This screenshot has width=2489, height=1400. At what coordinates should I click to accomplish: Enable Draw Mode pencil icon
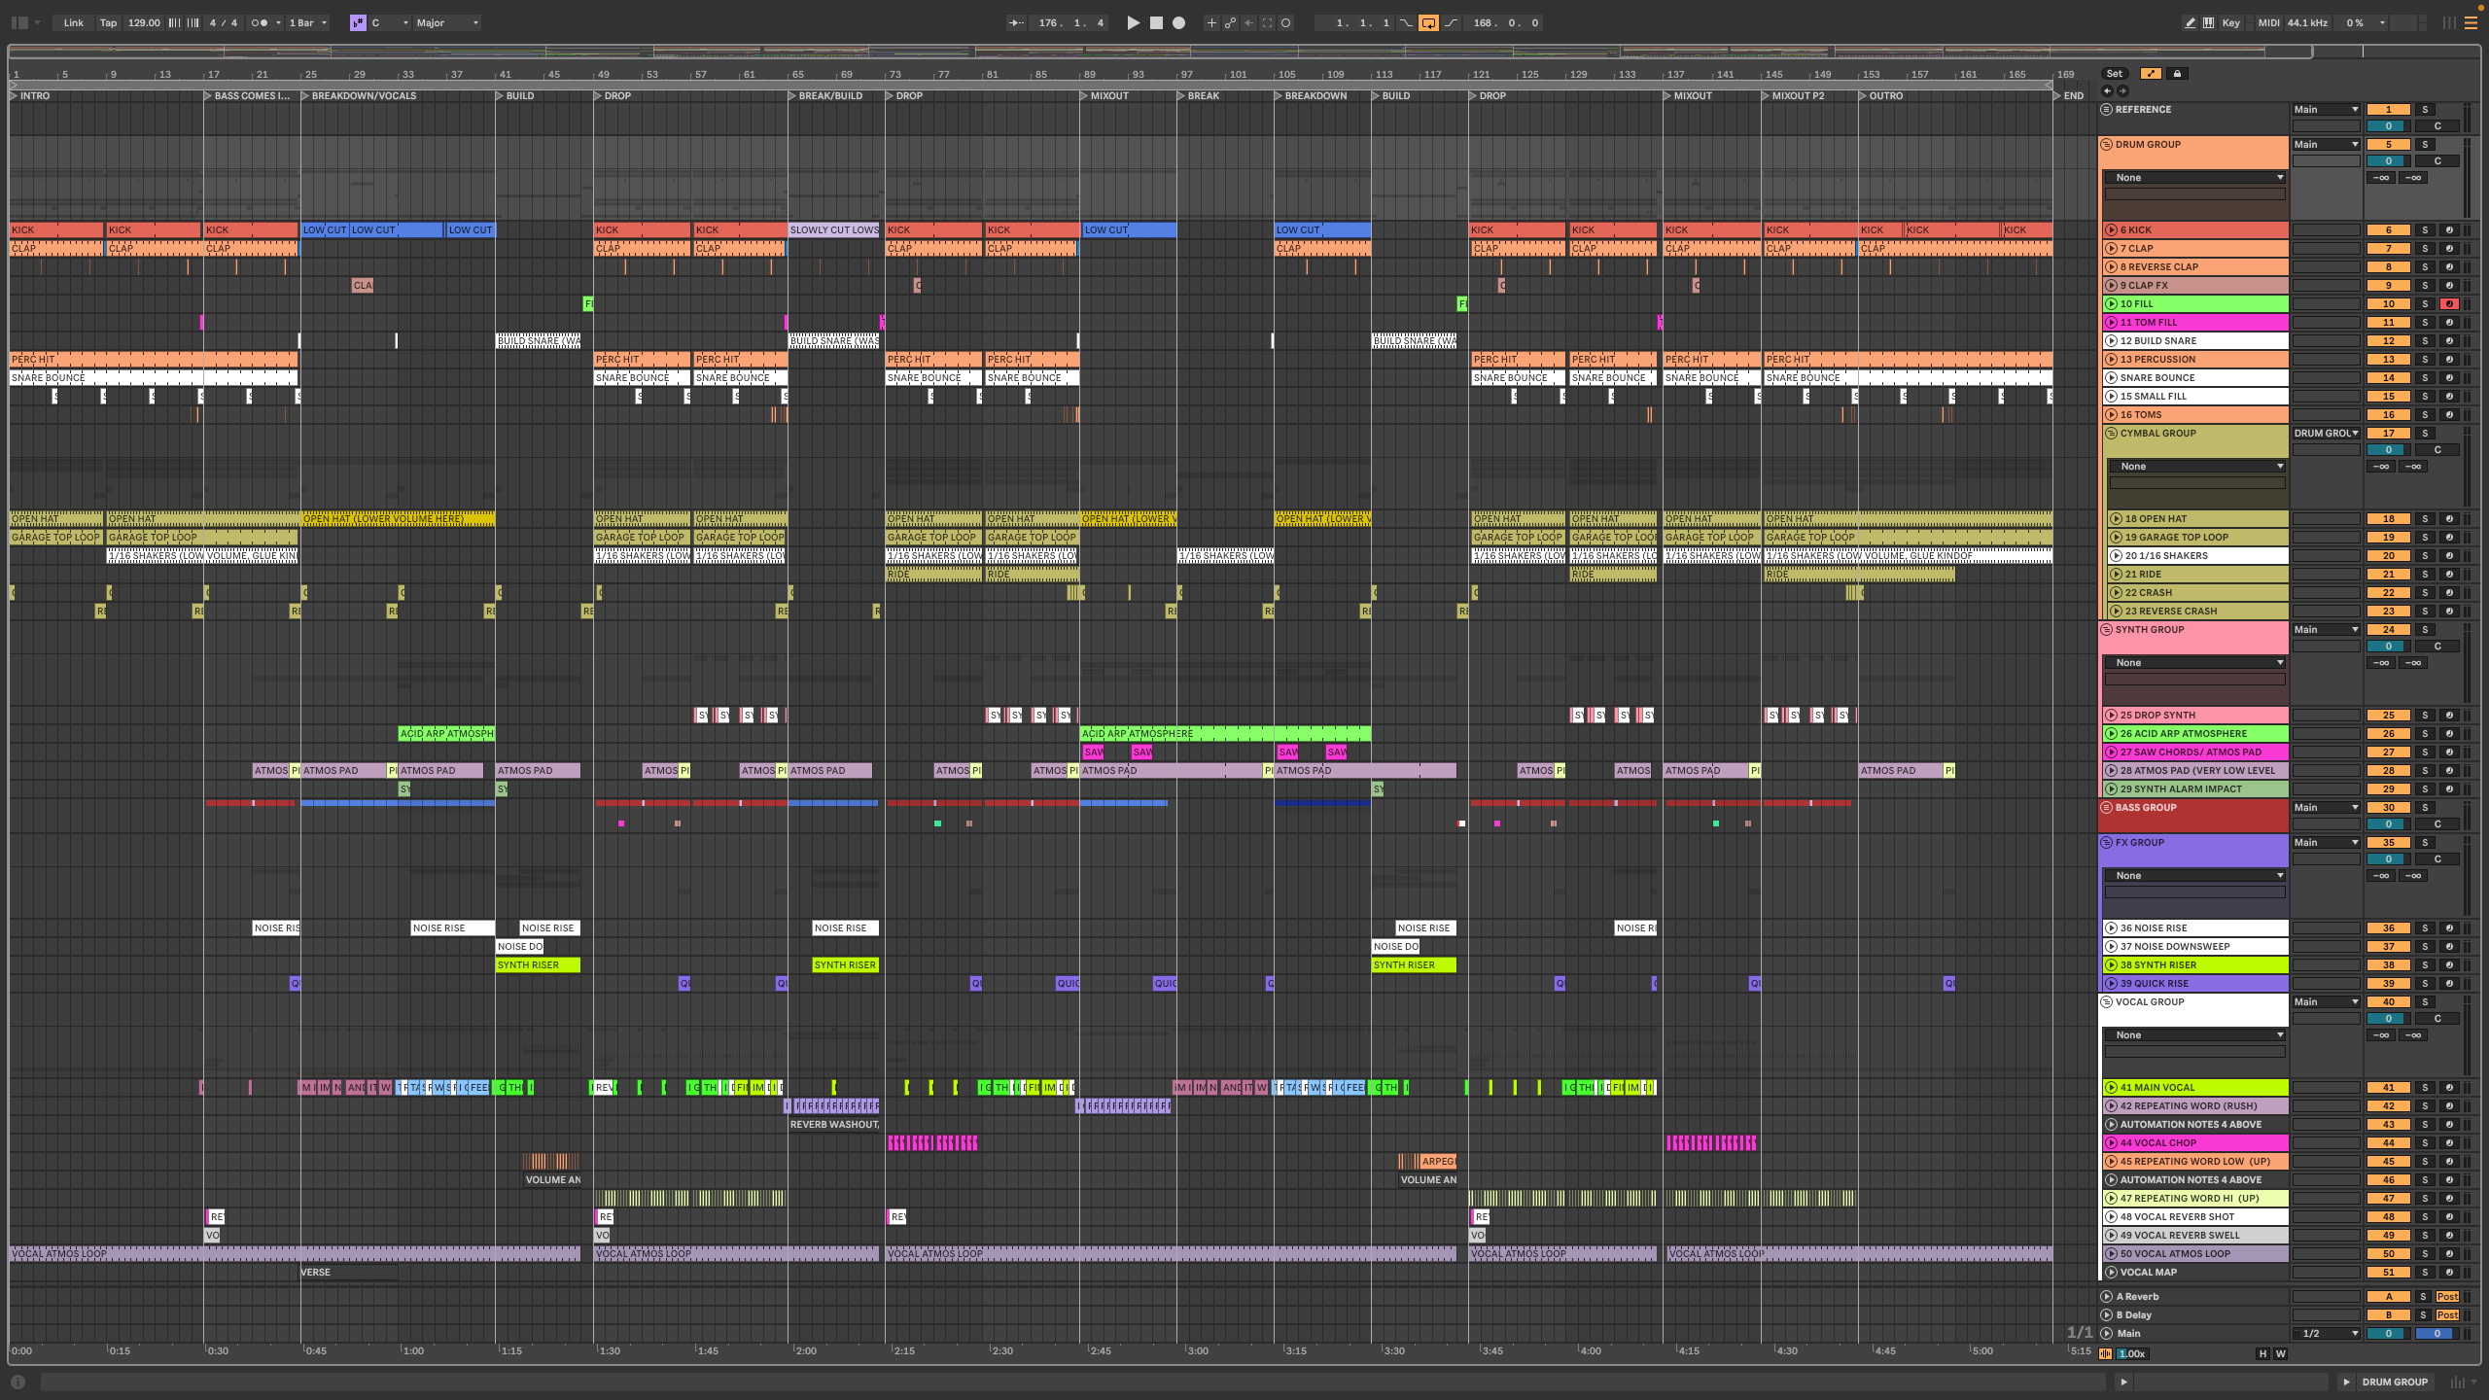2190,22
